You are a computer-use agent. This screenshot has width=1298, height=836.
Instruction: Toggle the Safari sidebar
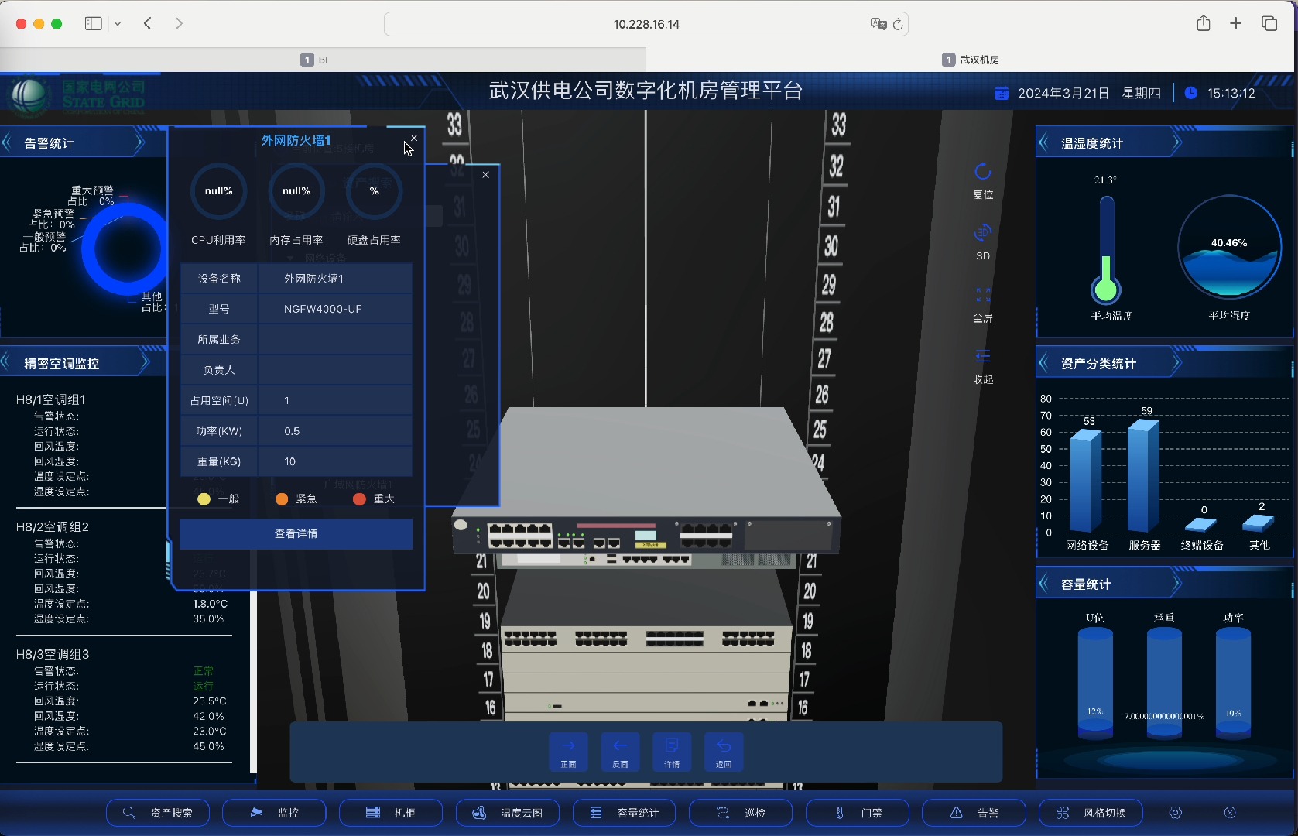(93, 23)
